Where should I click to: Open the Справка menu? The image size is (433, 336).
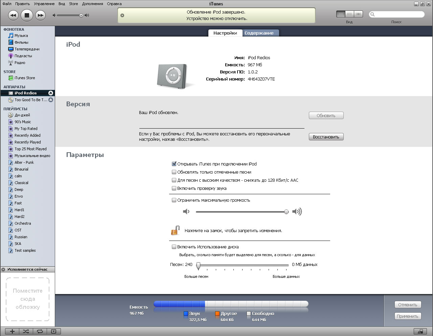click(114, 4)
